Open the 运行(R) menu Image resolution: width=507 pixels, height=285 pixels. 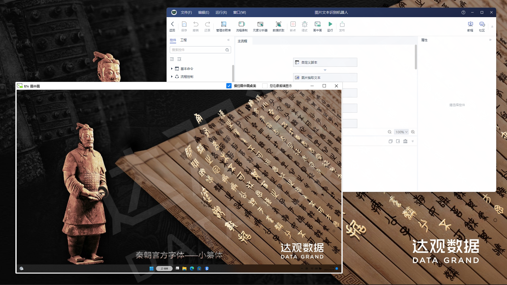pyautogui.click(x=221, y=12)
